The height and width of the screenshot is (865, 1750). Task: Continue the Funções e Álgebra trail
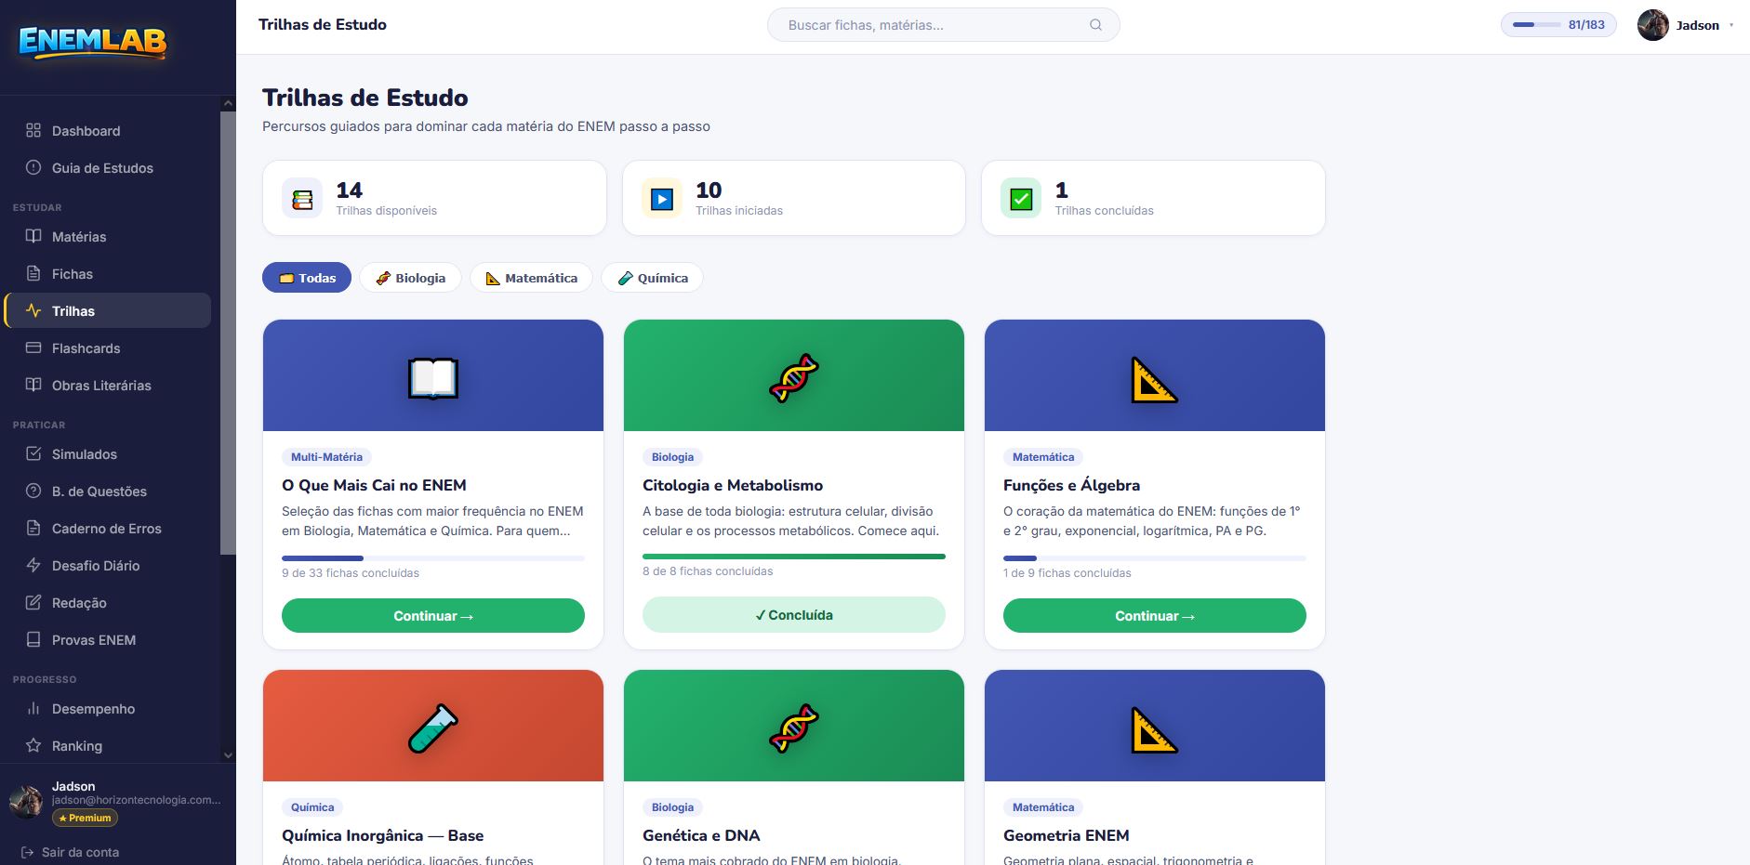pos(1155,615)
